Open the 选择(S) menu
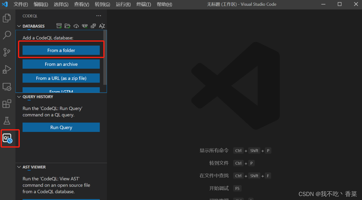 pos(61,4)
